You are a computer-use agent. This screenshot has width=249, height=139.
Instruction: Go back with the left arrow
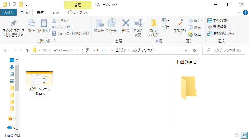[6, 50]
